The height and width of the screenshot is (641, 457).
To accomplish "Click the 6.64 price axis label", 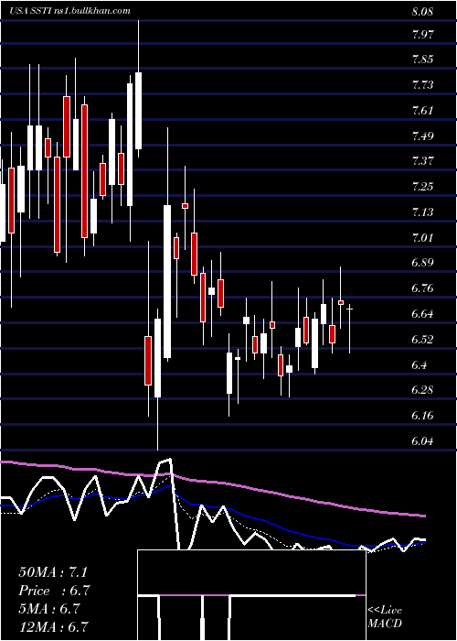I will click(422, 314).
